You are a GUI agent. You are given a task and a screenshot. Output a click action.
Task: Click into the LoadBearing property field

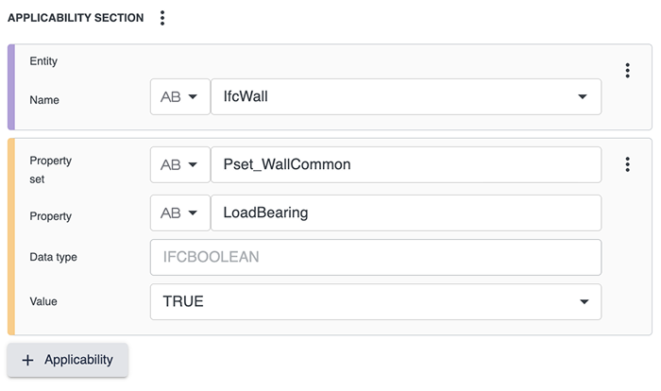pyautogui.click(x=406, y=212)
